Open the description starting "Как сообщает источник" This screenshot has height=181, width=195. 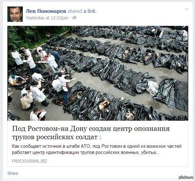[x=97, y=146]
